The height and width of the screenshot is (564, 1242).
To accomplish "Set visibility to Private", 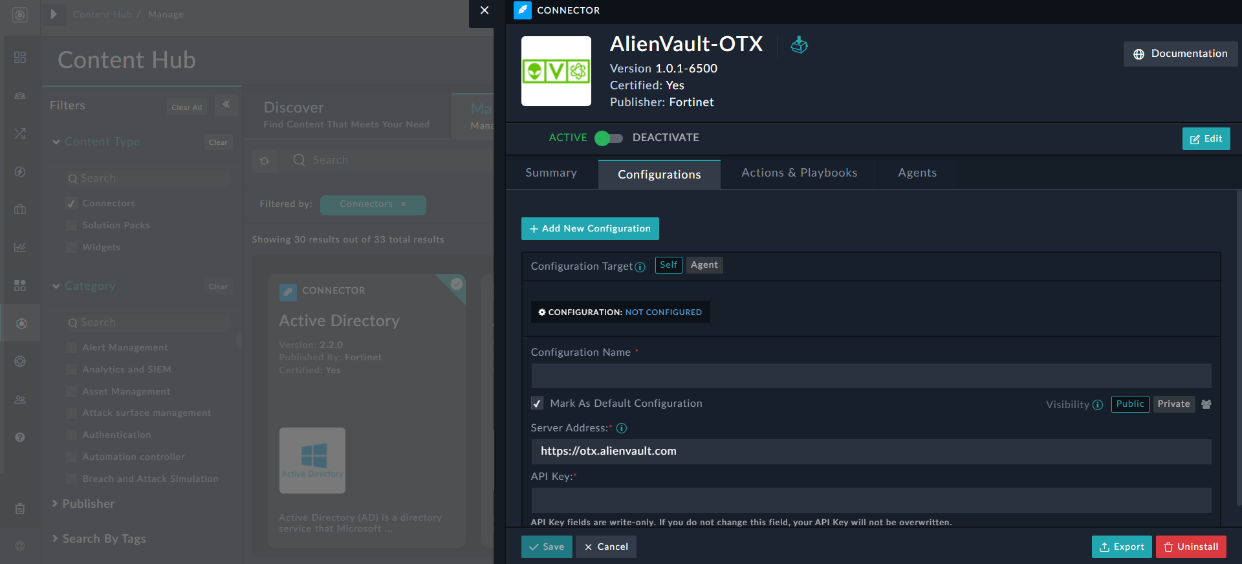I will coord(1173,404).
